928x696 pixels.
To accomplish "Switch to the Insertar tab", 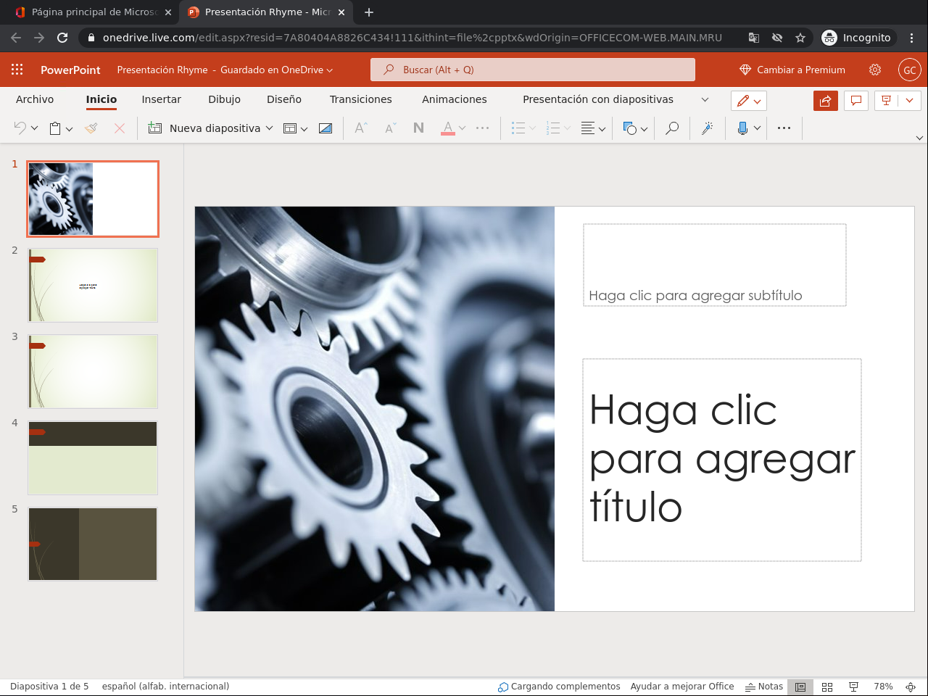I will pyautogui.click(x=161, y=99).
